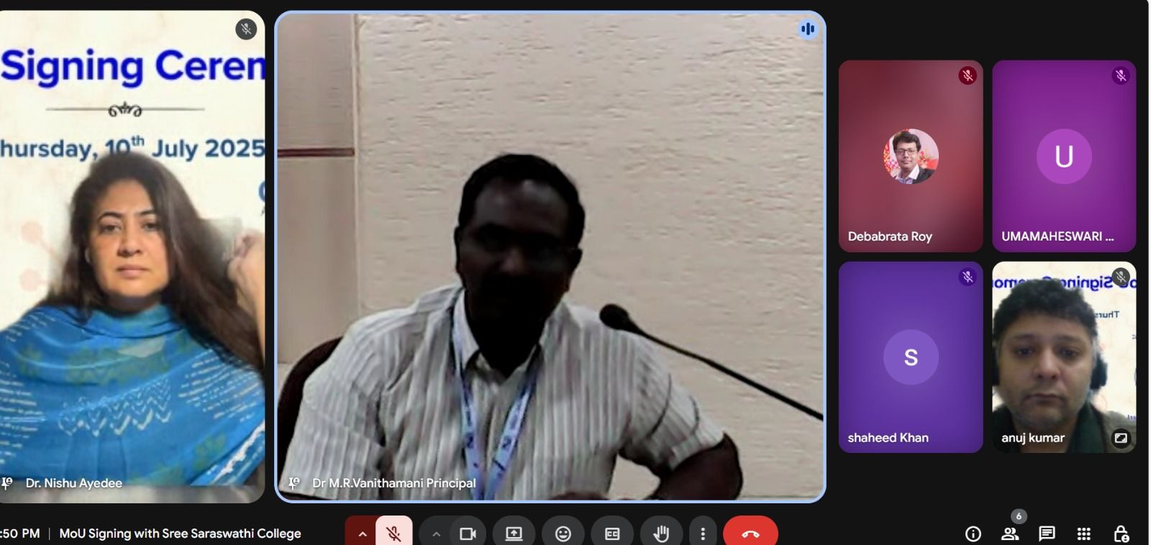Click the Dr M.R.Vanithamani Principal name label

pyautogui.click(x=394, y=483)
